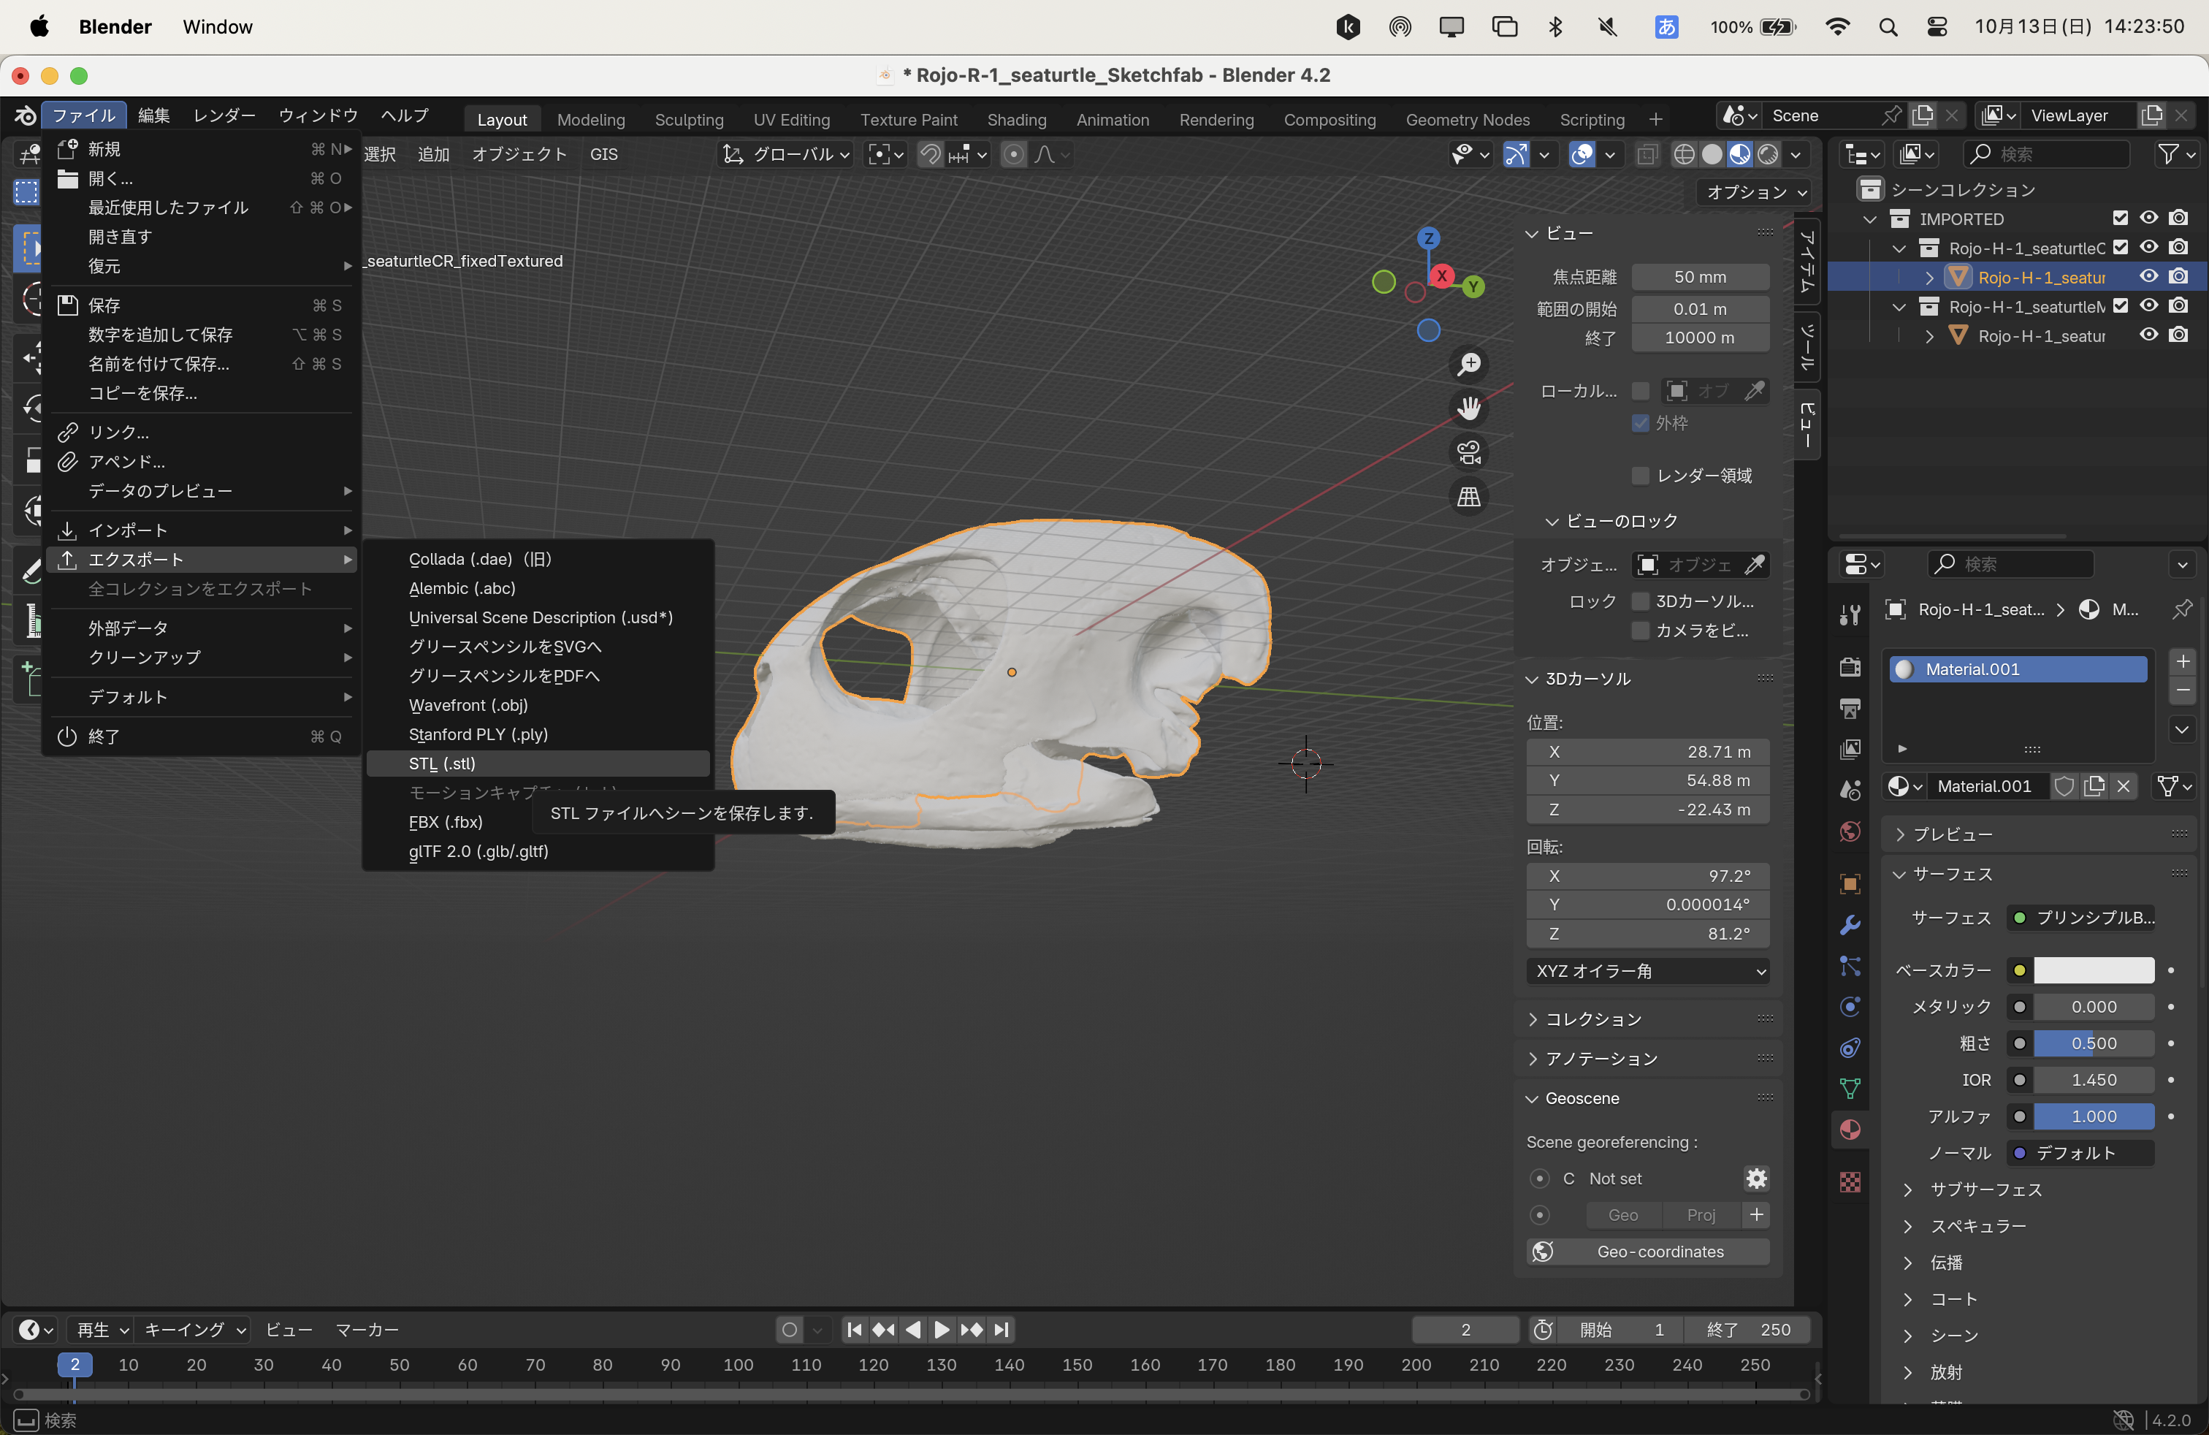Play the animation forward
This screenshot has height=1435, width=2209.
click(941, 1329)
